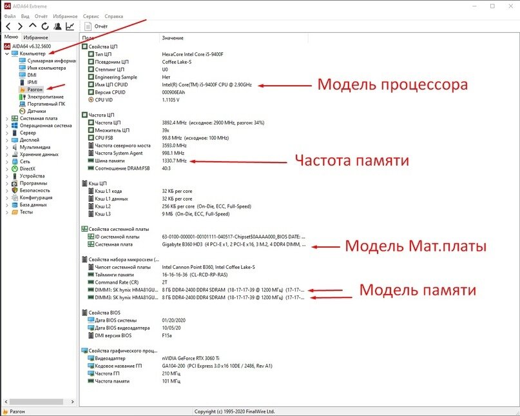Click the CPU VID row icon
This screenshot has width=520, height=416.
coord(91,100)
